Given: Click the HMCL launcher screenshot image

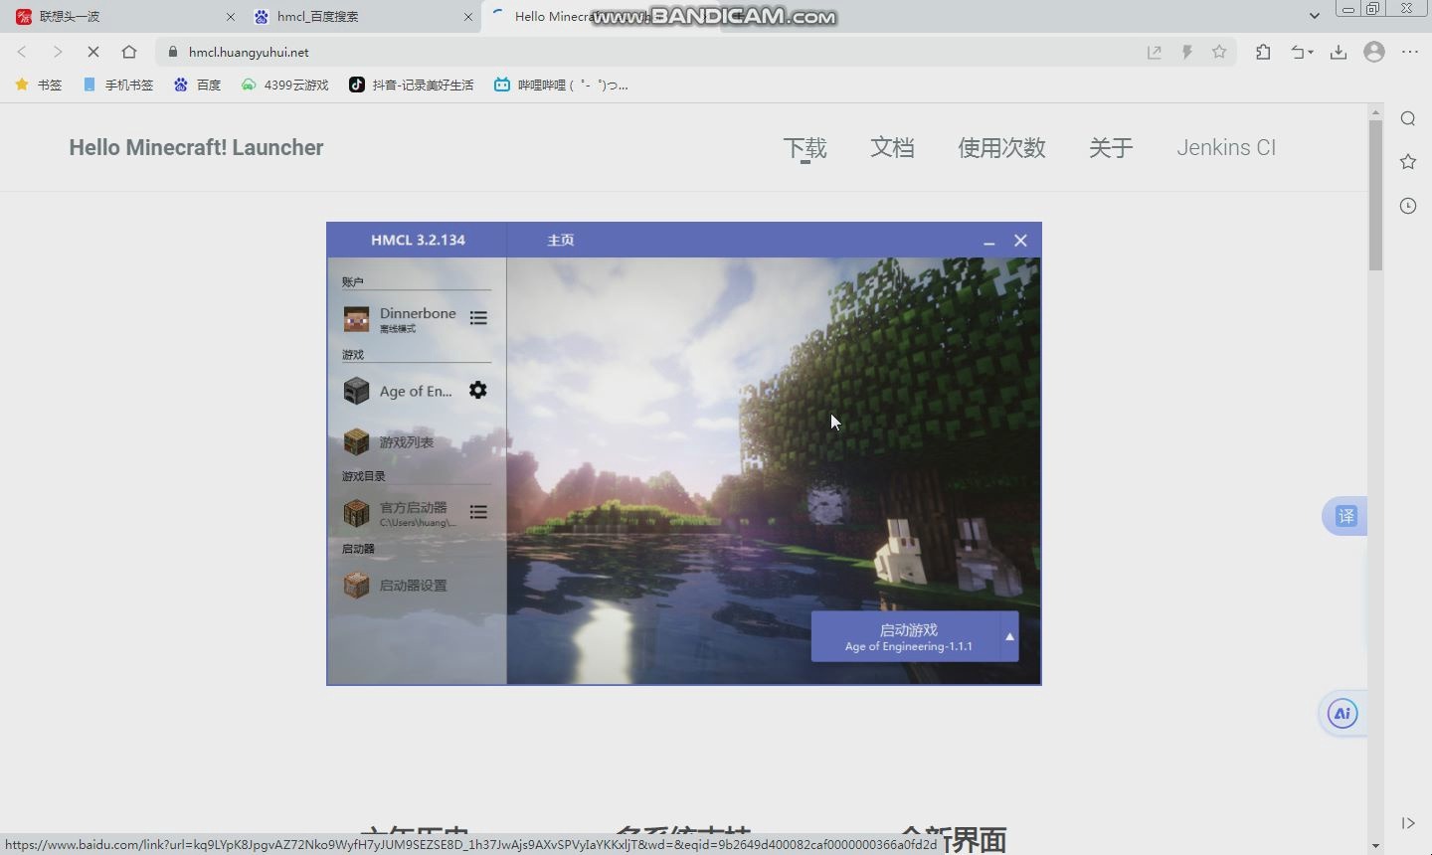Looking at the screenshot, I should [x=684, y=453].
